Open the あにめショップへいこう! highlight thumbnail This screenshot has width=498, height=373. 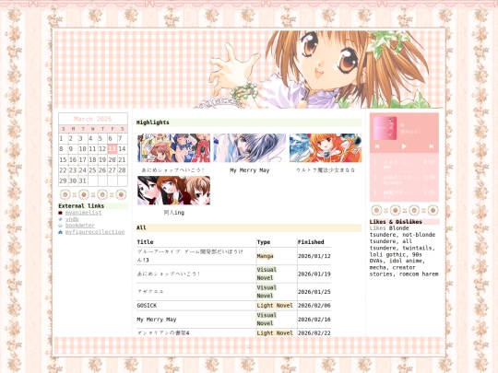pyautogui.click(x=173, y=148)
